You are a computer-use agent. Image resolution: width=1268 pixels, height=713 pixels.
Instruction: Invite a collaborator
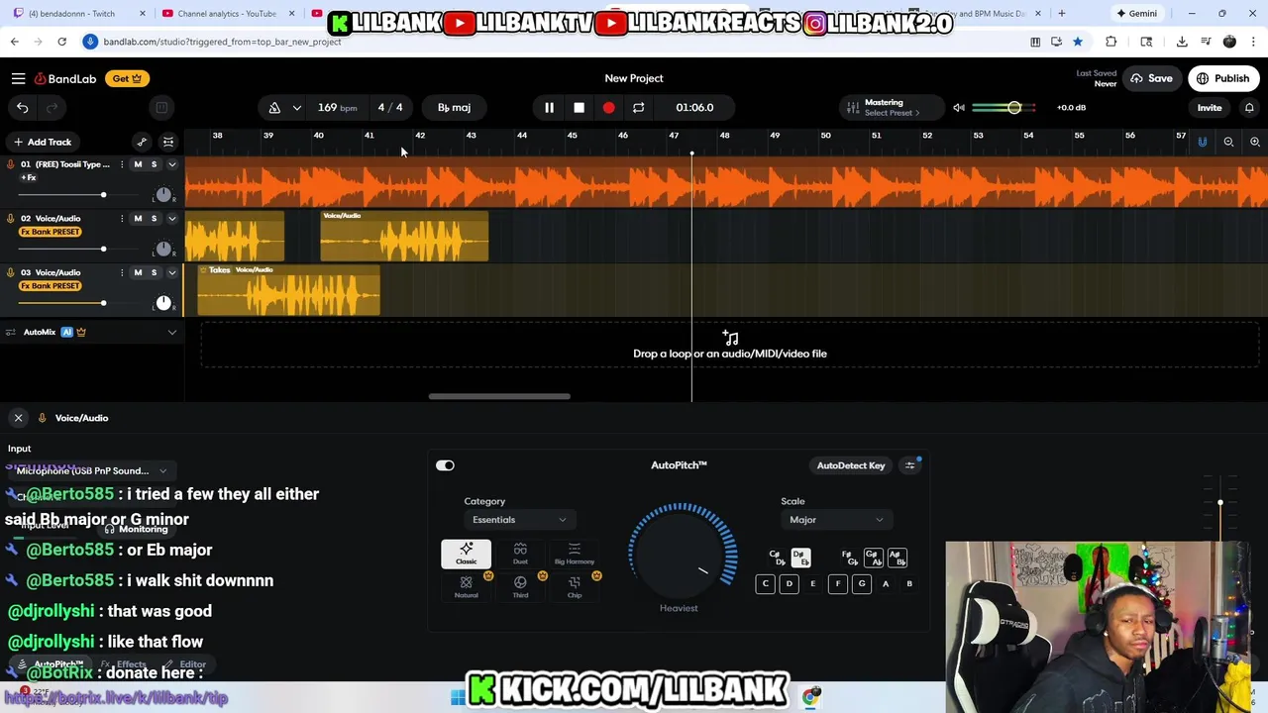tap(1209, 107)
